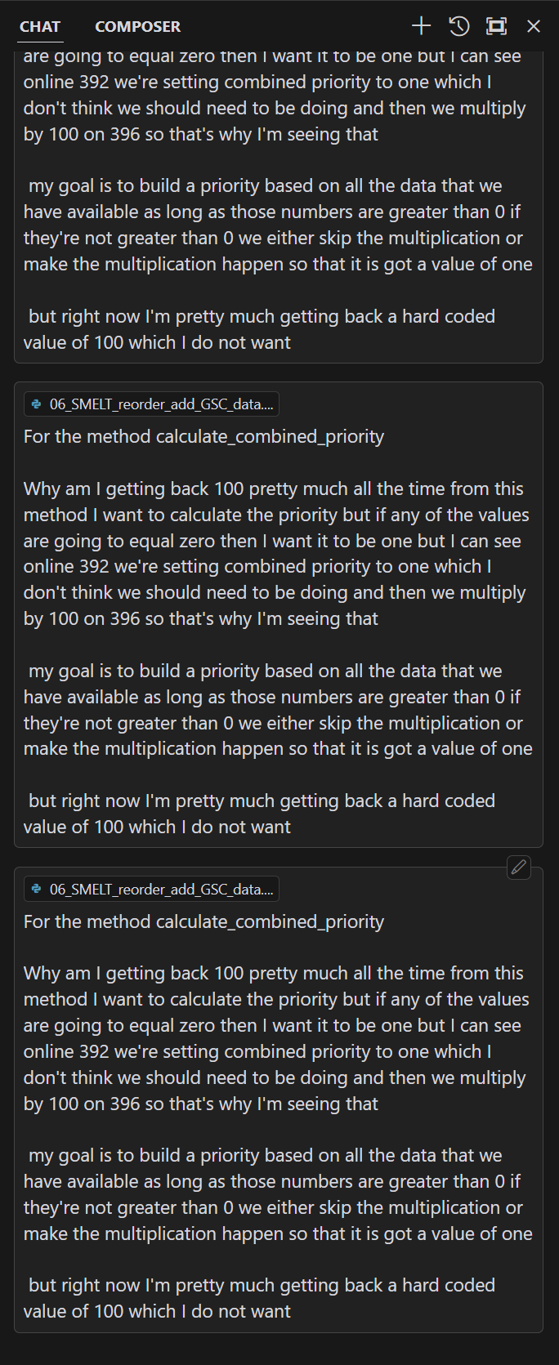Select the topmost partially visible message bubble

[278, 204]
